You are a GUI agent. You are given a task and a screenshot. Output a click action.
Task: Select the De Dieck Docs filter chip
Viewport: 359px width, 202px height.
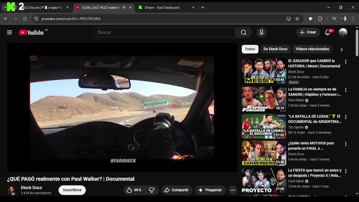275,49
